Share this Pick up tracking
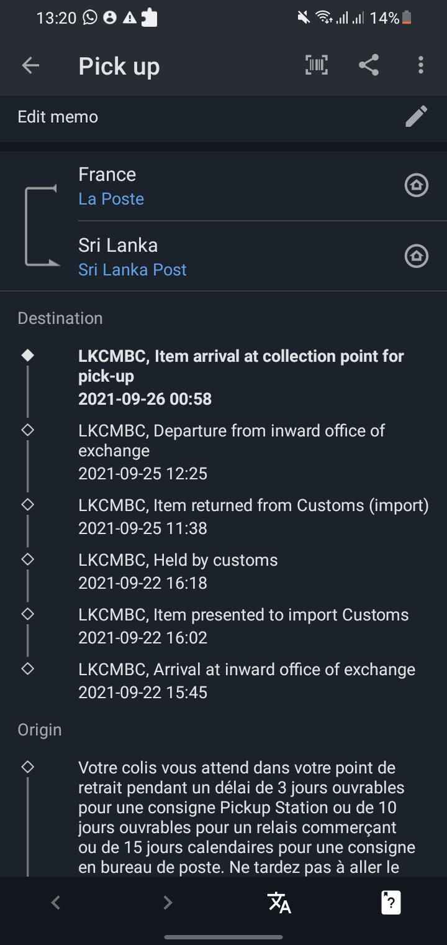The height and width of the screenshot is (945, 447). (x=369, y=65)
